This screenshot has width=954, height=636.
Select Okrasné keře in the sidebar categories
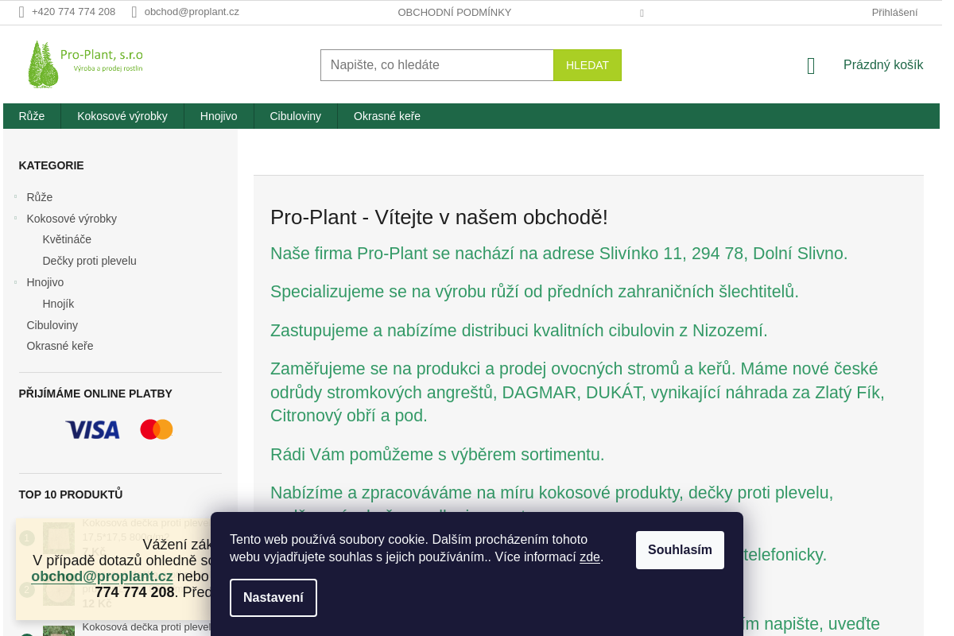[60, 346]
